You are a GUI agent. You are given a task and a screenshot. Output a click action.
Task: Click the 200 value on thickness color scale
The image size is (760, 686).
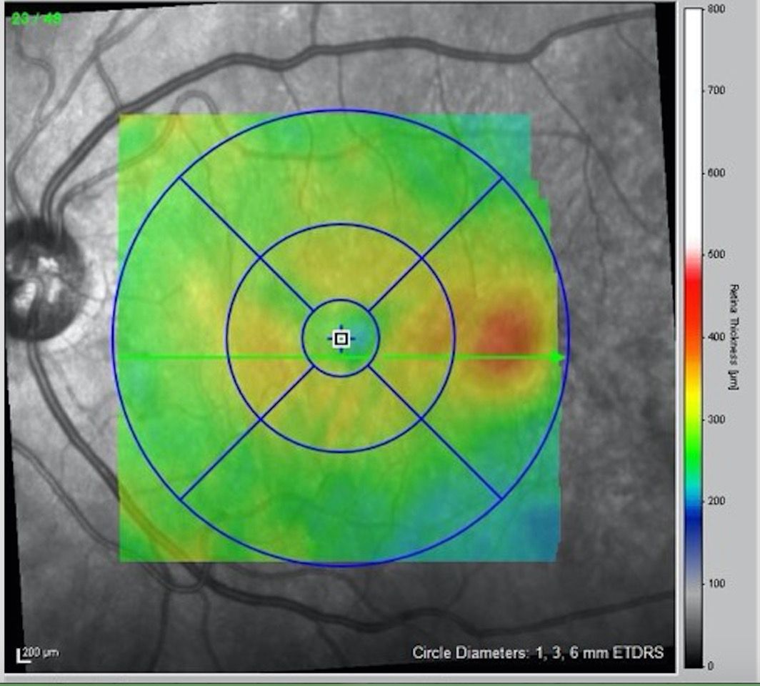click(716, 501)
